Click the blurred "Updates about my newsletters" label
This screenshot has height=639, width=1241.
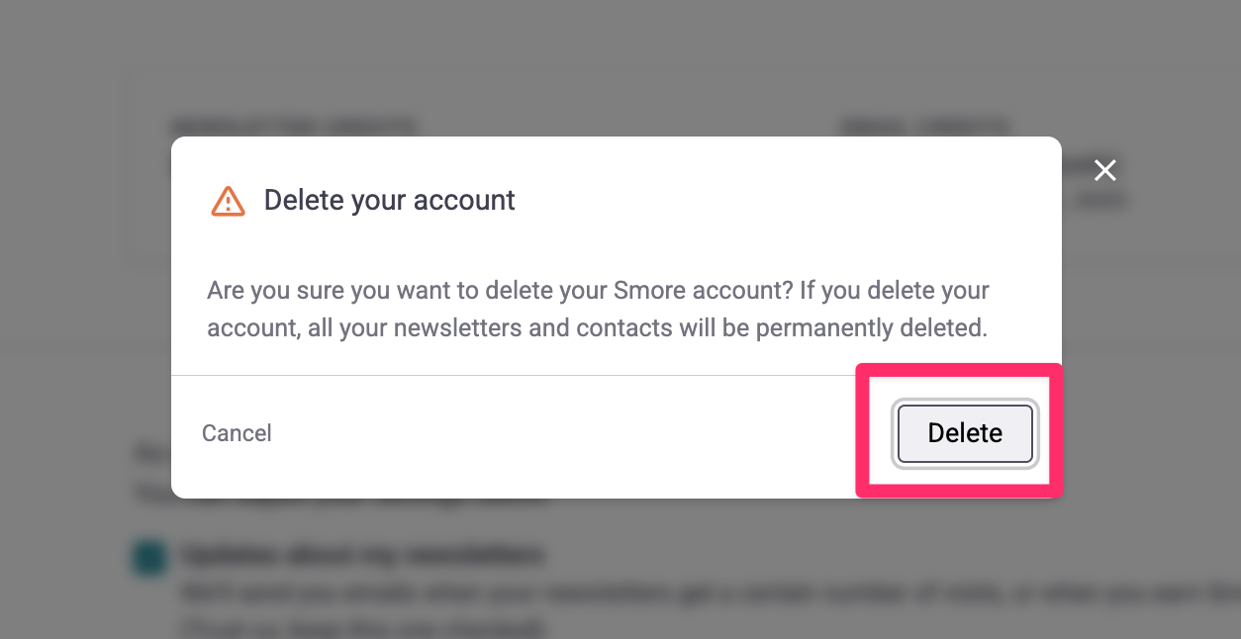[x=363, y=555]
